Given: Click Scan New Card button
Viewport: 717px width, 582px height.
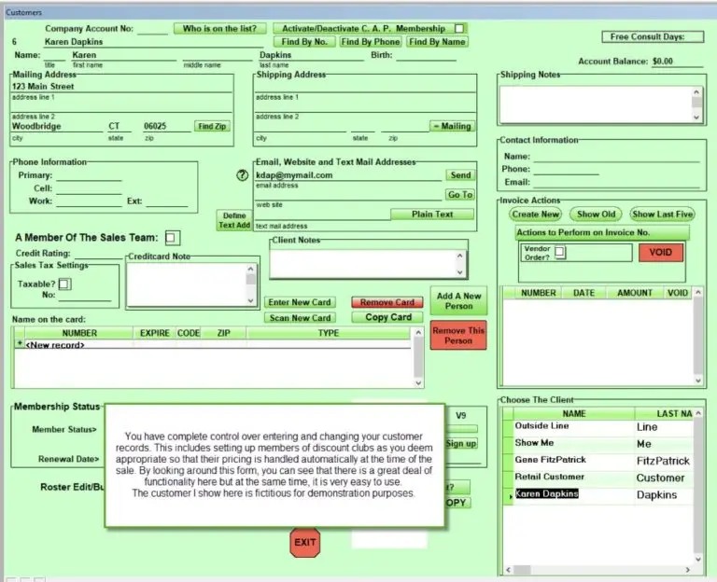Looking at the screenshot, I should [x=300, y=317].
